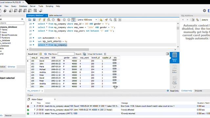Viewport: 210px width, 118px height.
Task: Open the View menu
Action: tap(6, 6)
